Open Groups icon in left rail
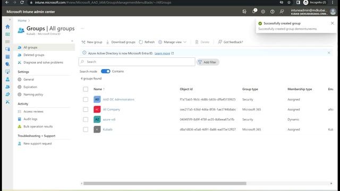This screenshot has width=340, height=191. 7,87
